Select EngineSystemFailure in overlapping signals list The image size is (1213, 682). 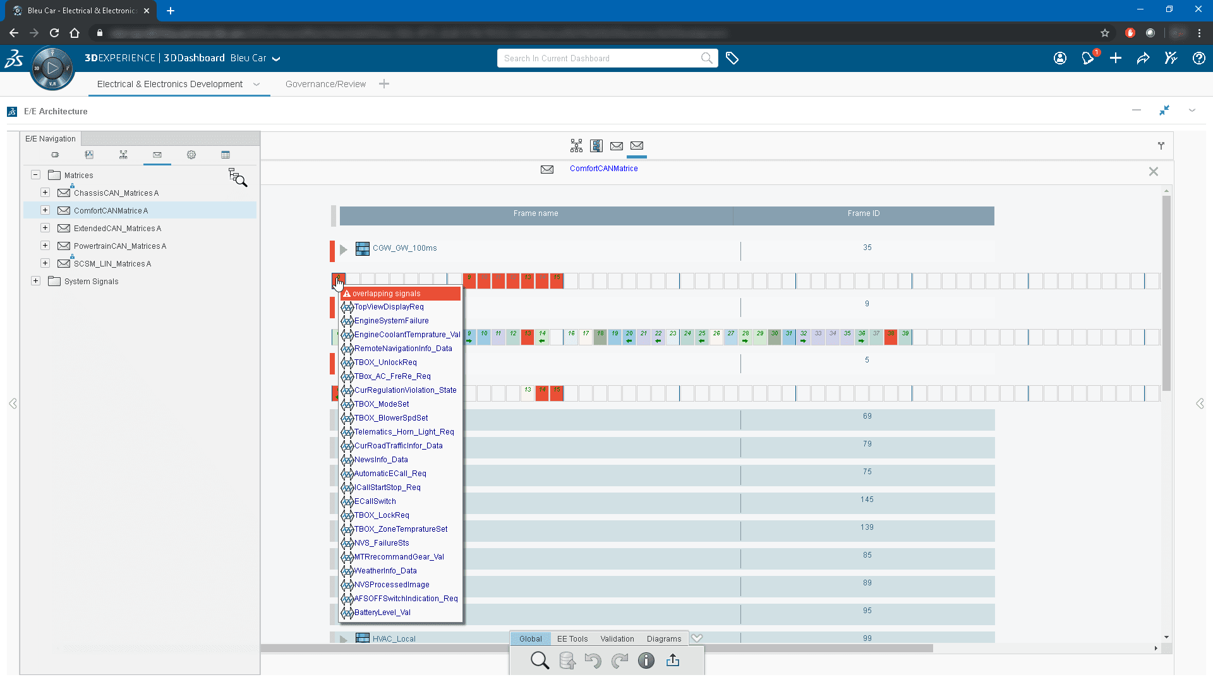tap(391, 321)
